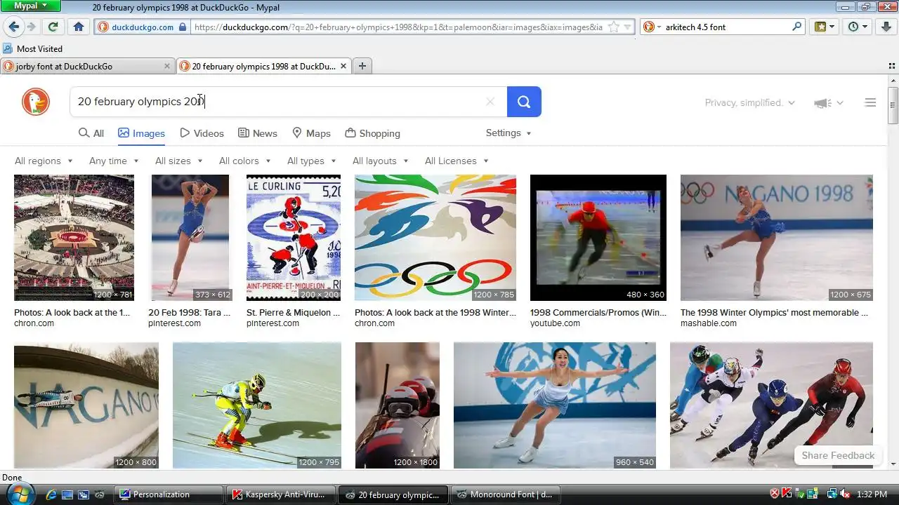The width and height of the screenshot is (899, 505).
Task: Click the first chron.com photo caption link
Action: pos(72,313)
